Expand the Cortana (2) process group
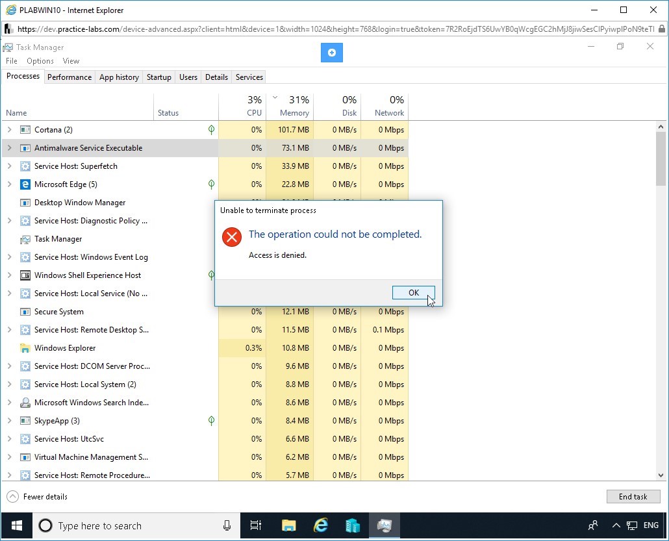The width and height of the screenshot is (669, 541). 9,130
